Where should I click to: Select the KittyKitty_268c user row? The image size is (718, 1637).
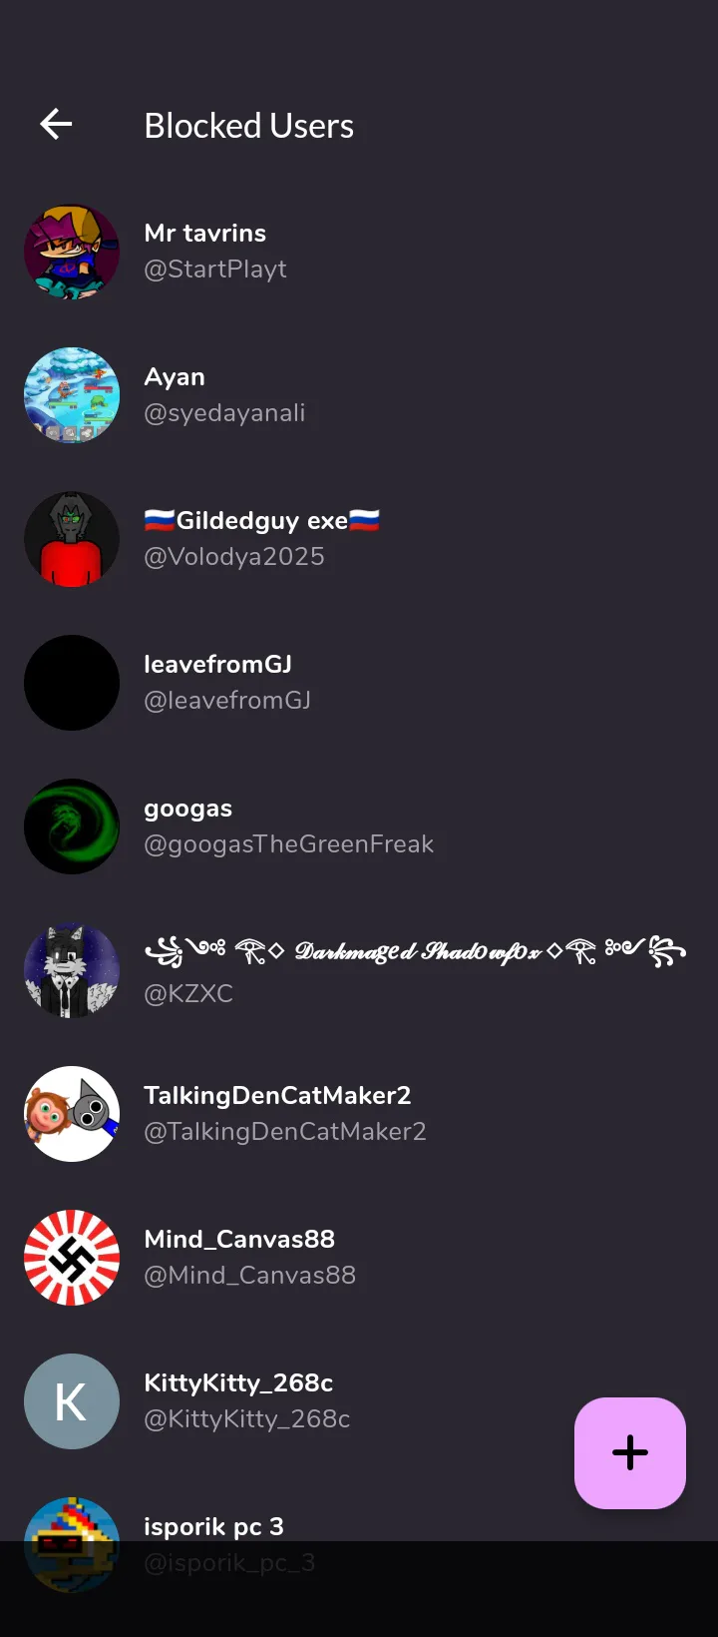tap(359, 1402)
